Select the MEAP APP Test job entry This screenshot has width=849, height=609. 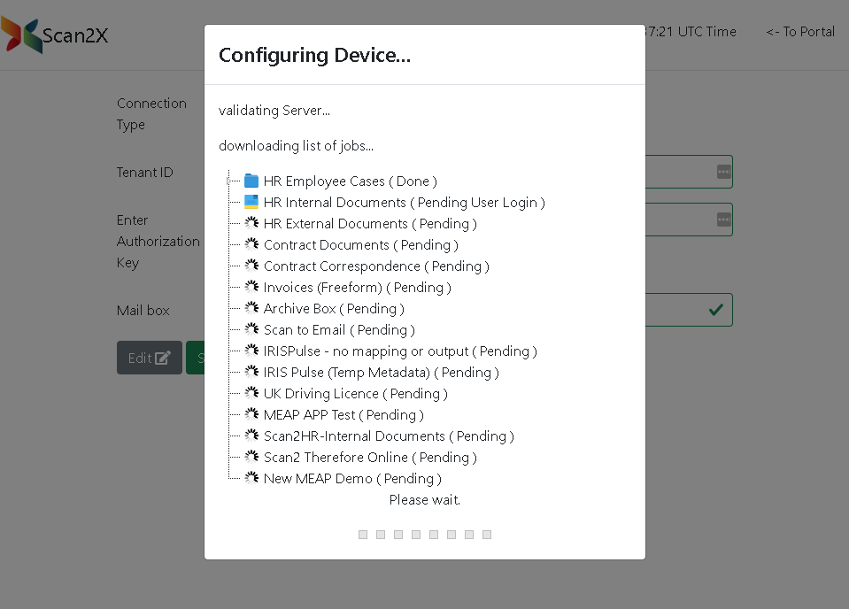pos(343,415)
